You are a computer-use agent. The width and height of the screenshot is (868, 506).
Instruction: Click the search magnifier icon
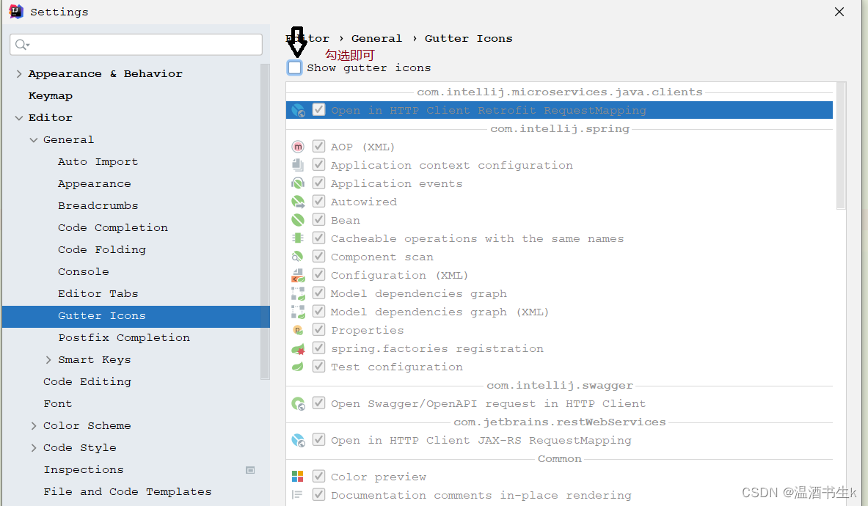[21, 44]
